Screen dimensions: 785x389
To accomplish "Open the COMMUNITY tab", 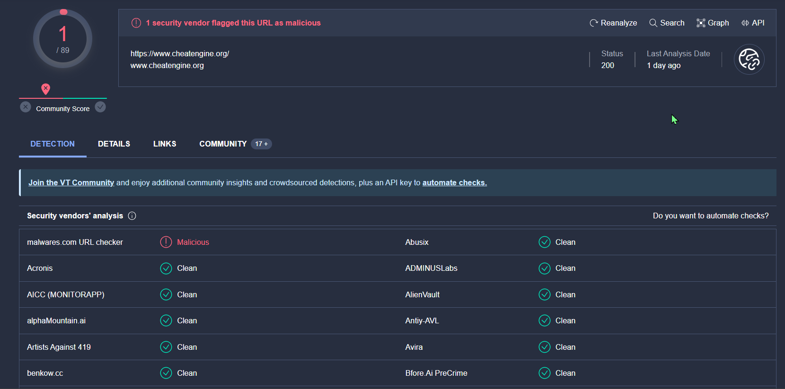I will (x=223, y=144).
